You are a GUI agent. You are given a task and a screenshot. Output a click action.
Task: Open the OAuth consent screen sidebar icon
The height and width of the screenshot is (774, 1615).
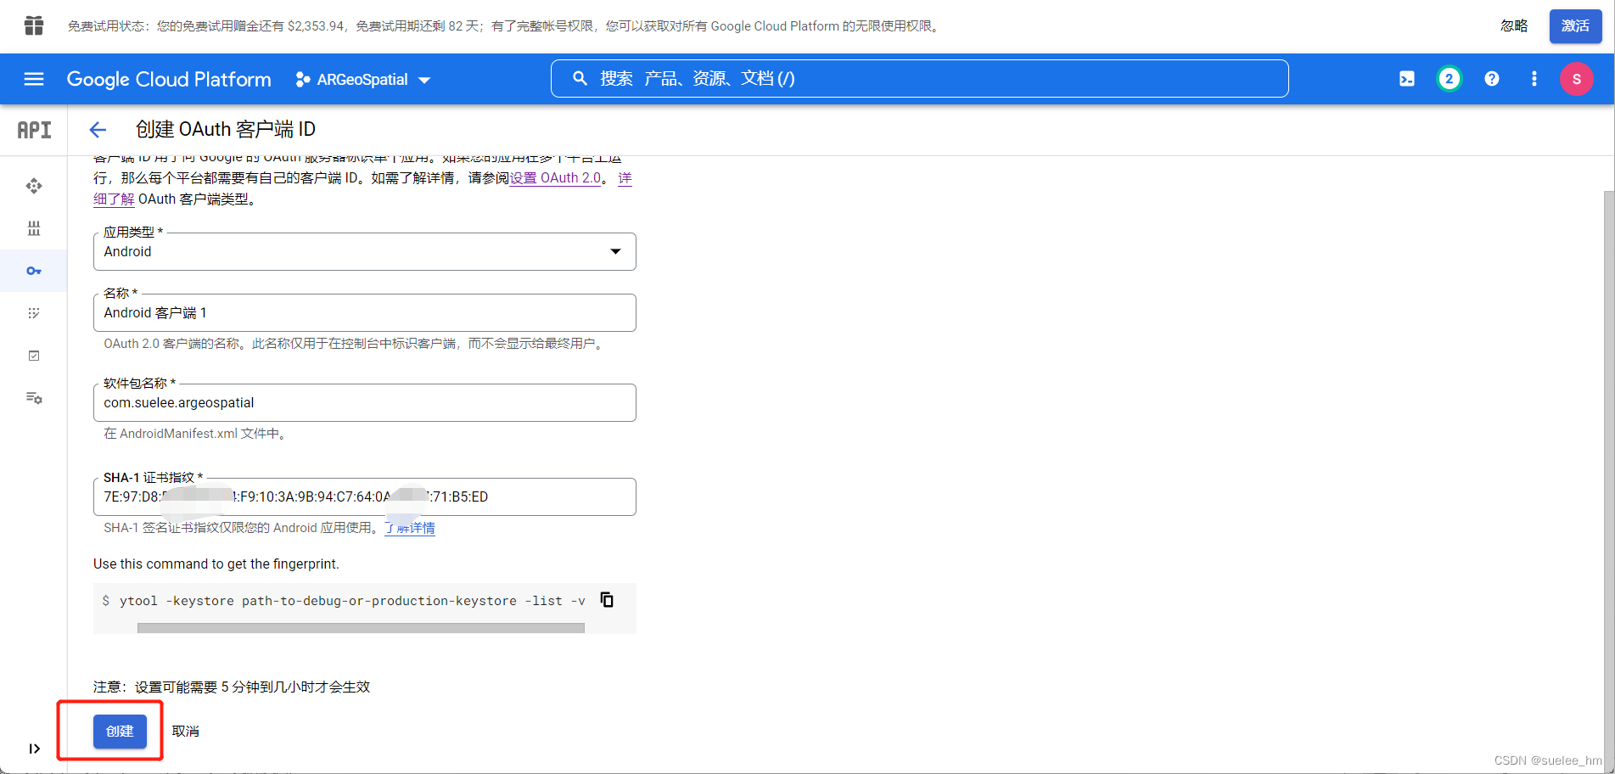click(x=34, y=313)
